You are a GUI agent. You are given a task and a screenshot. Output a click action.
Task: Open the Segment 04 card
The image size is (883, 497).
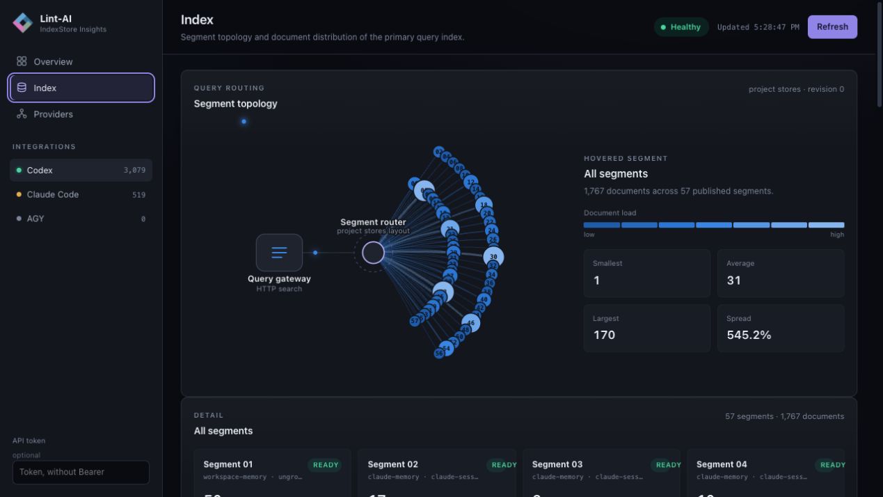tap(765, 473)
